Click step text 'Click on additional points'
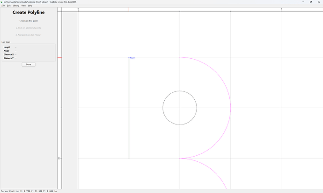The height and width of the screenshot is (193, 323). 29,28
